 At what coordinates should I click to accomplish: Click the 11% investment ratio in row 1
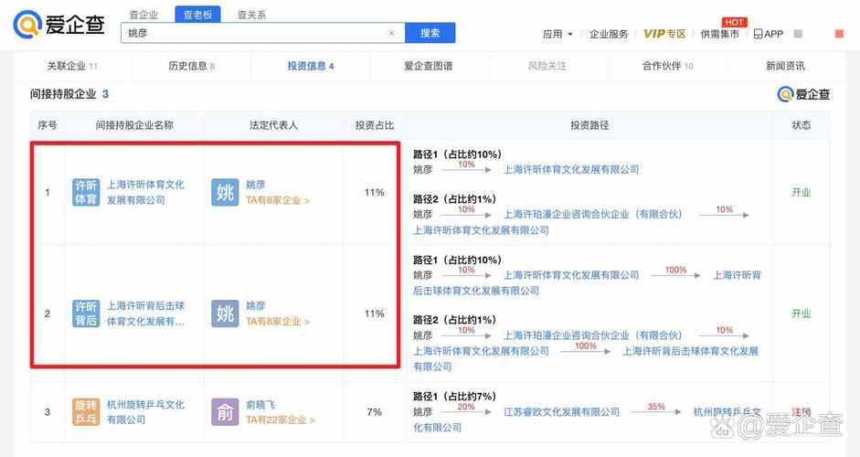[x=374, y=193]
